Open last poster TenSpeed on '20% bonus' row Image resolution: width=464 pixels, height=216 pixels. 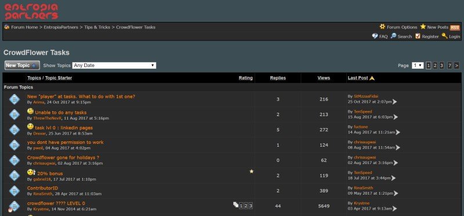tap(363, 172)
